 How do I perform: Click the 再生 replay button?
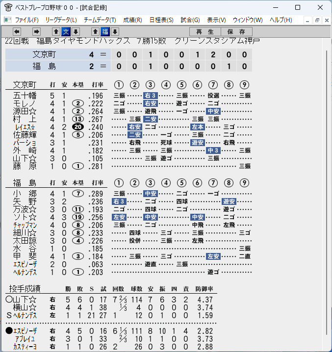point(205,32)
